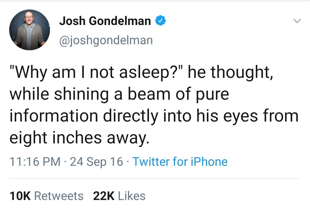Expand the tweet options chevron
310x210 pixels.
[297, 21]
